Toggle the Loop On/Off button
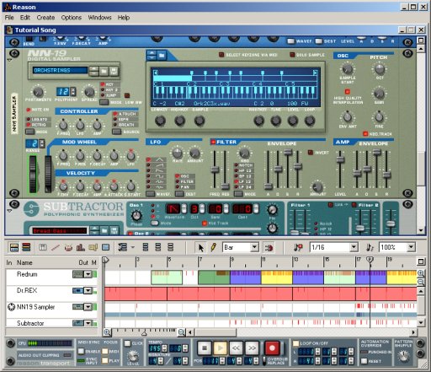 point(295,343)
